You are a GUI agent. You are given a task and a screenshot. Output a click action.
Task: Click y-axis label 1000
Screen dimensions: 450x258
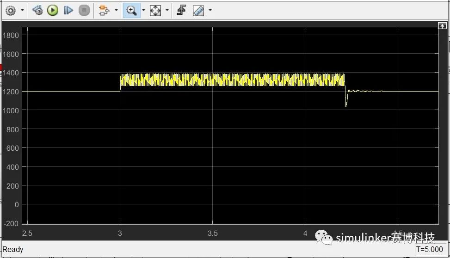(11, 111)
